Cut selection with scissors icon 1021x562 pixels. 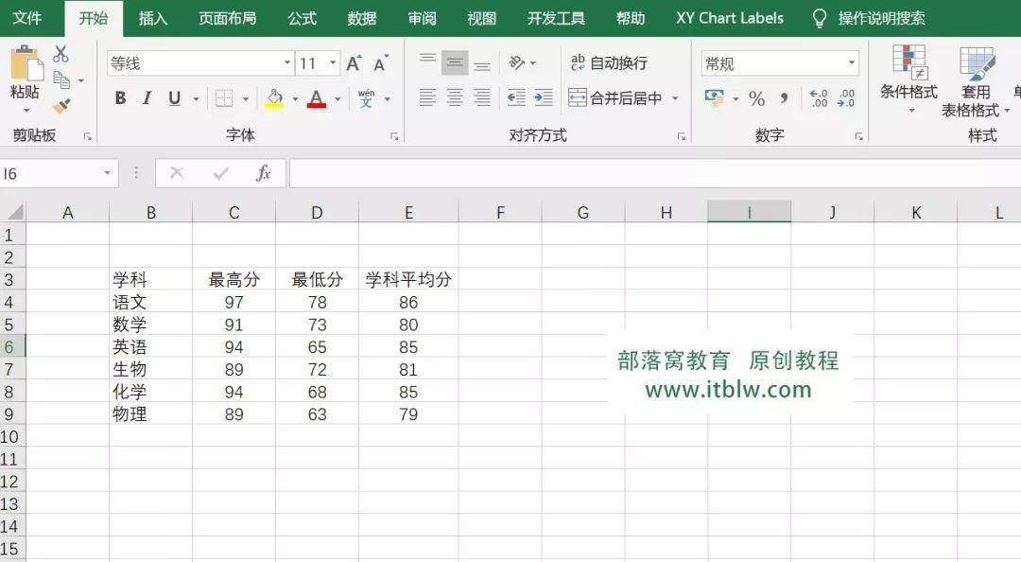coord(61,54)
